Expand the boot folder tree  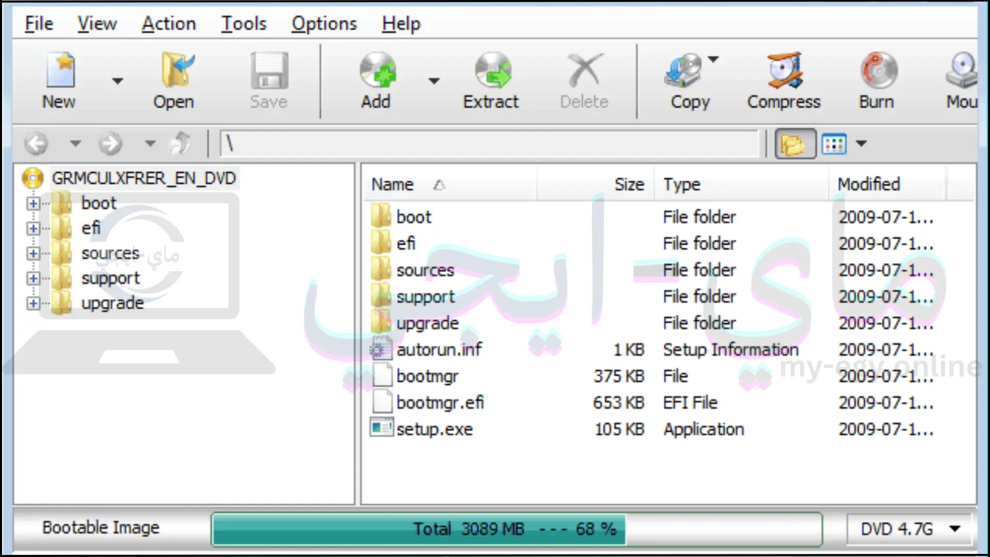click(32, 203)
